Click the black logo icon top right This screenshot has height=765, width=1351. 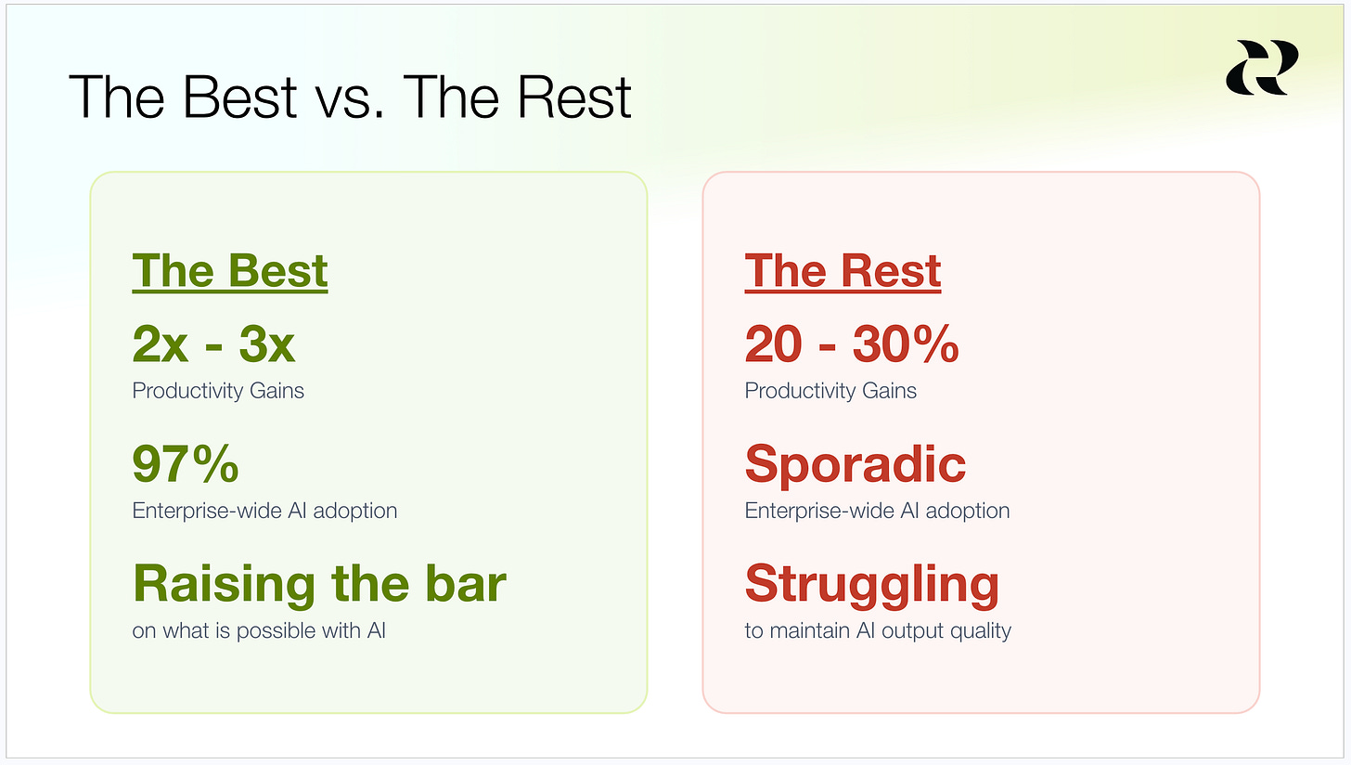coord(1256,67)
